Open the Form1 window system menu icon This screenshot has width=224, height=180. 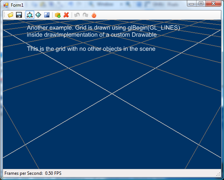[6, 4]
